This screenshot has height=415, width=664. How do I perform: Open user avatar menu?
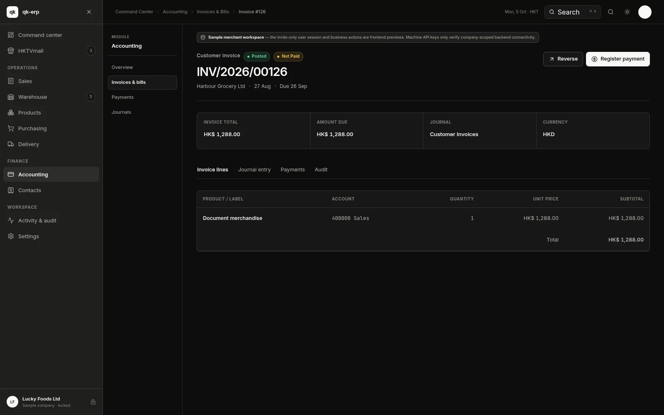point(644,12)
